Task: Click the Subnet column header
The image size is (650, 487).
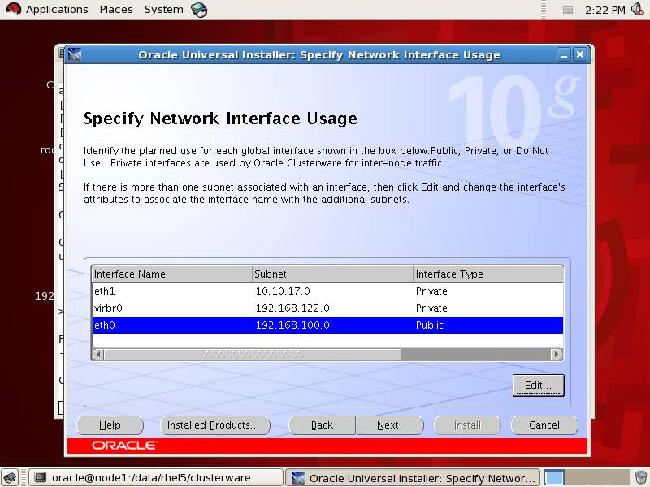Action: coord(333,274)
